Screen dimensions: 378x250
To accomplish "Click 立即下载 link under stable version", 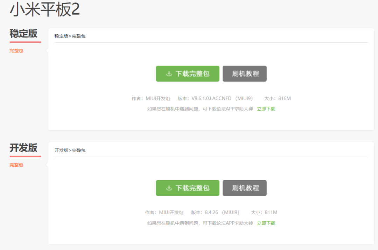I will [266, 109].
